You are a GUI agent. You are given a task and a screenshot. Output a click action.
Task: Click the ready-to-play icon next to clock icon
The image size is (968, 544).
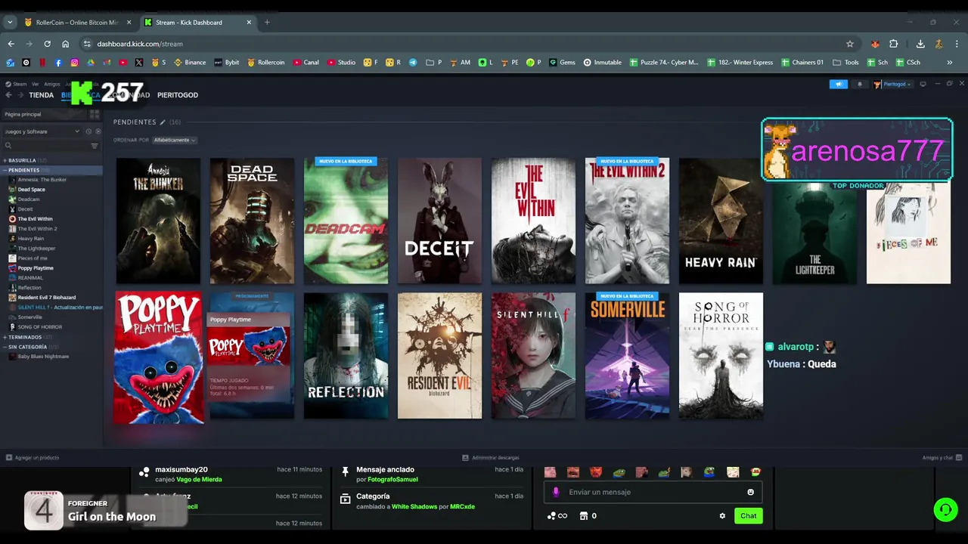pos(98,131)
